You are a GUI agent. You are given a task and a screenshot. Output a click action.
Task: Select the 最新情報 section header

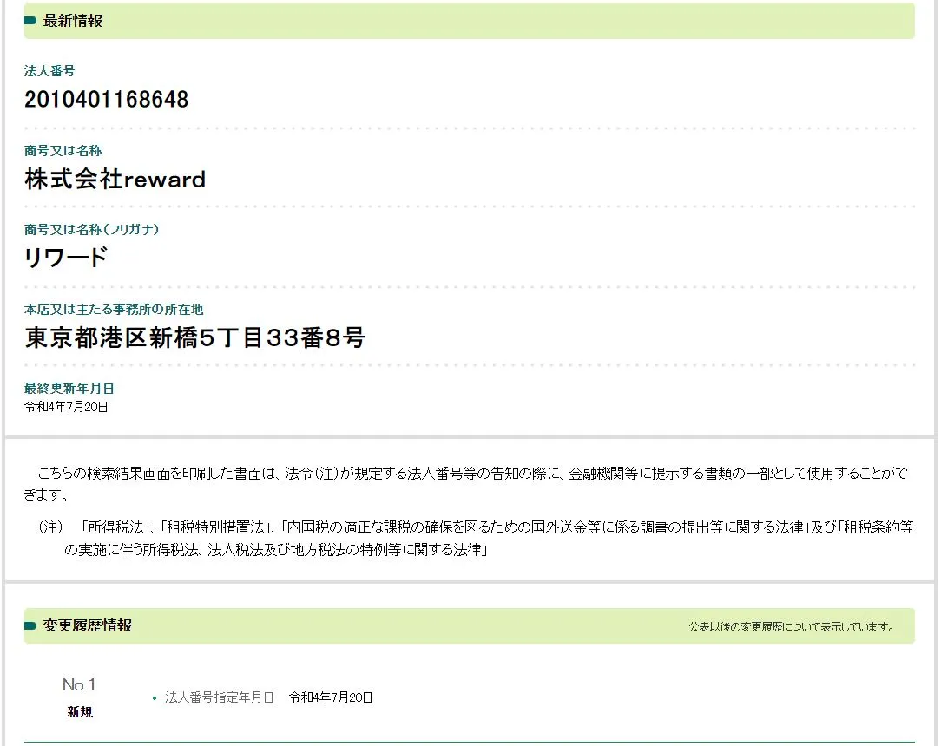coord(73,21)
